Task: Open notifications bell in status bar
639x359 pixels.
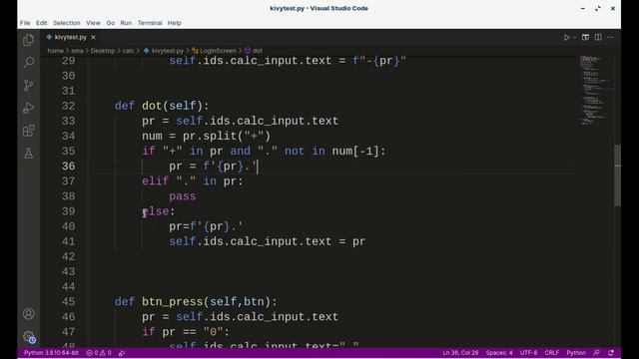Action: 611,353
